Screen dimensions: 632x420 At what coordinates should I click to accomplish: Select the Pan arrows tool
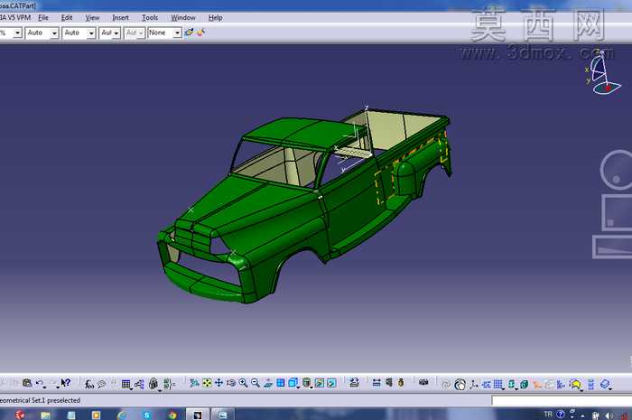[x=218, y=383]
